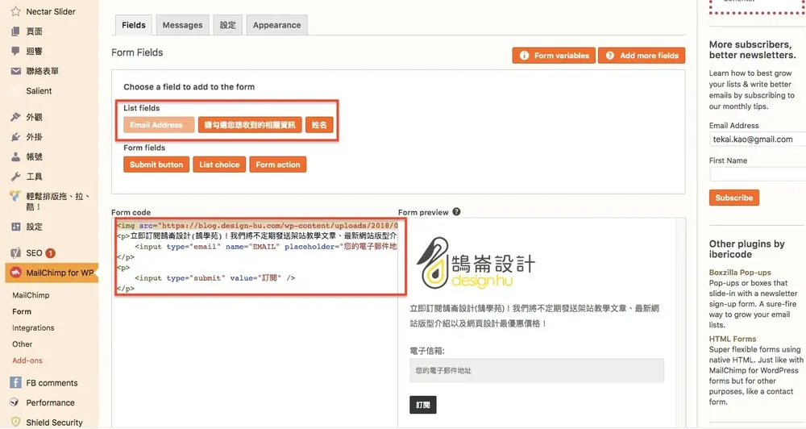Open the FB comments menu item
This screenshot has width=806, height=429.
(x=52, y=383)
